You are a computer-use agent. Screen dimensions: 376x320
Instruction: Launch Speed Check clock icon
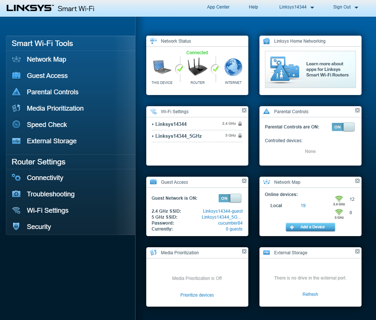pyautogui.click(x=16, y=124)
